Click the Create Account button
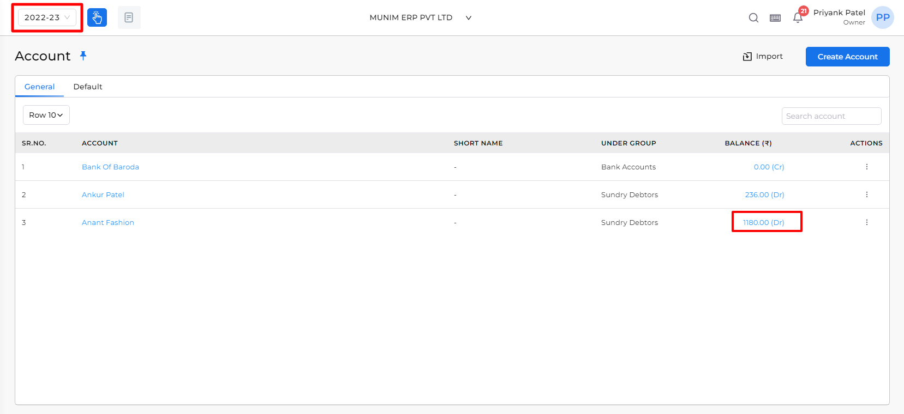The image size is (904, 414). [847, 57]
